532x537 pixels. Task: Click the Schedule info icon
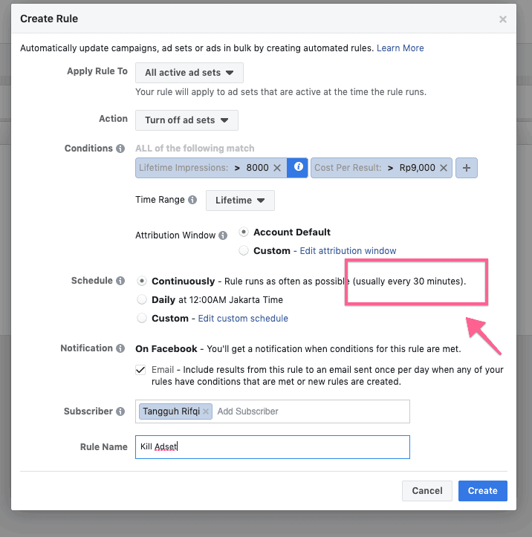tap(120, 281)
